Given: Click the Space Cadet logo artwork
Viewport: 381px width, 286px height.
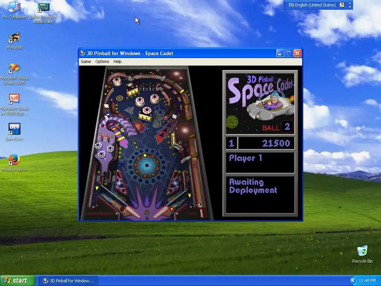Looking at the screenshot, I should tap(260, 104).
